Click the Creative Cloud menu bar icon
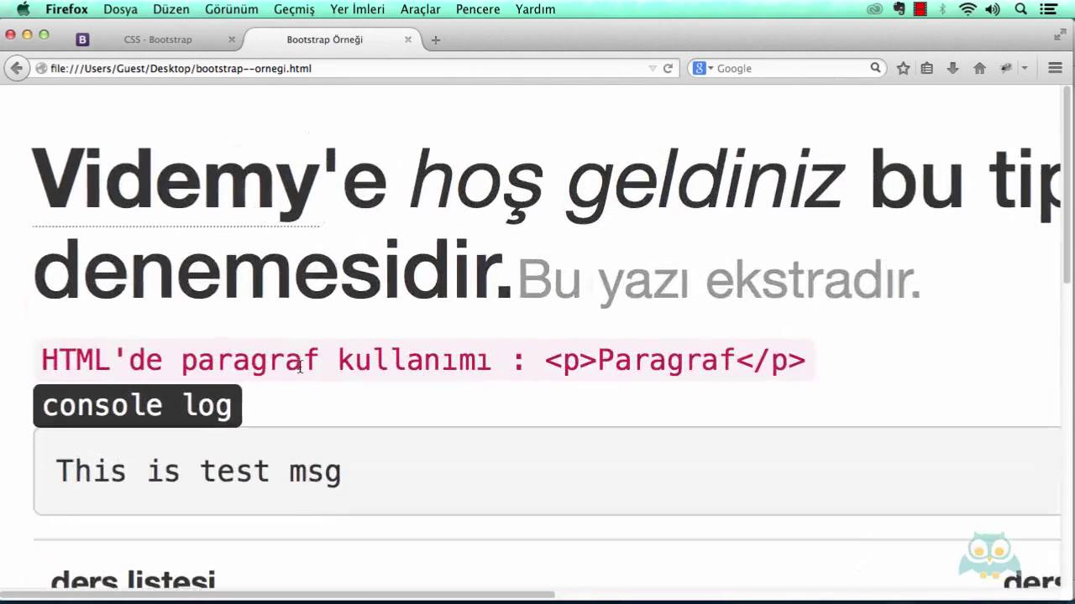 pos(875,9)
